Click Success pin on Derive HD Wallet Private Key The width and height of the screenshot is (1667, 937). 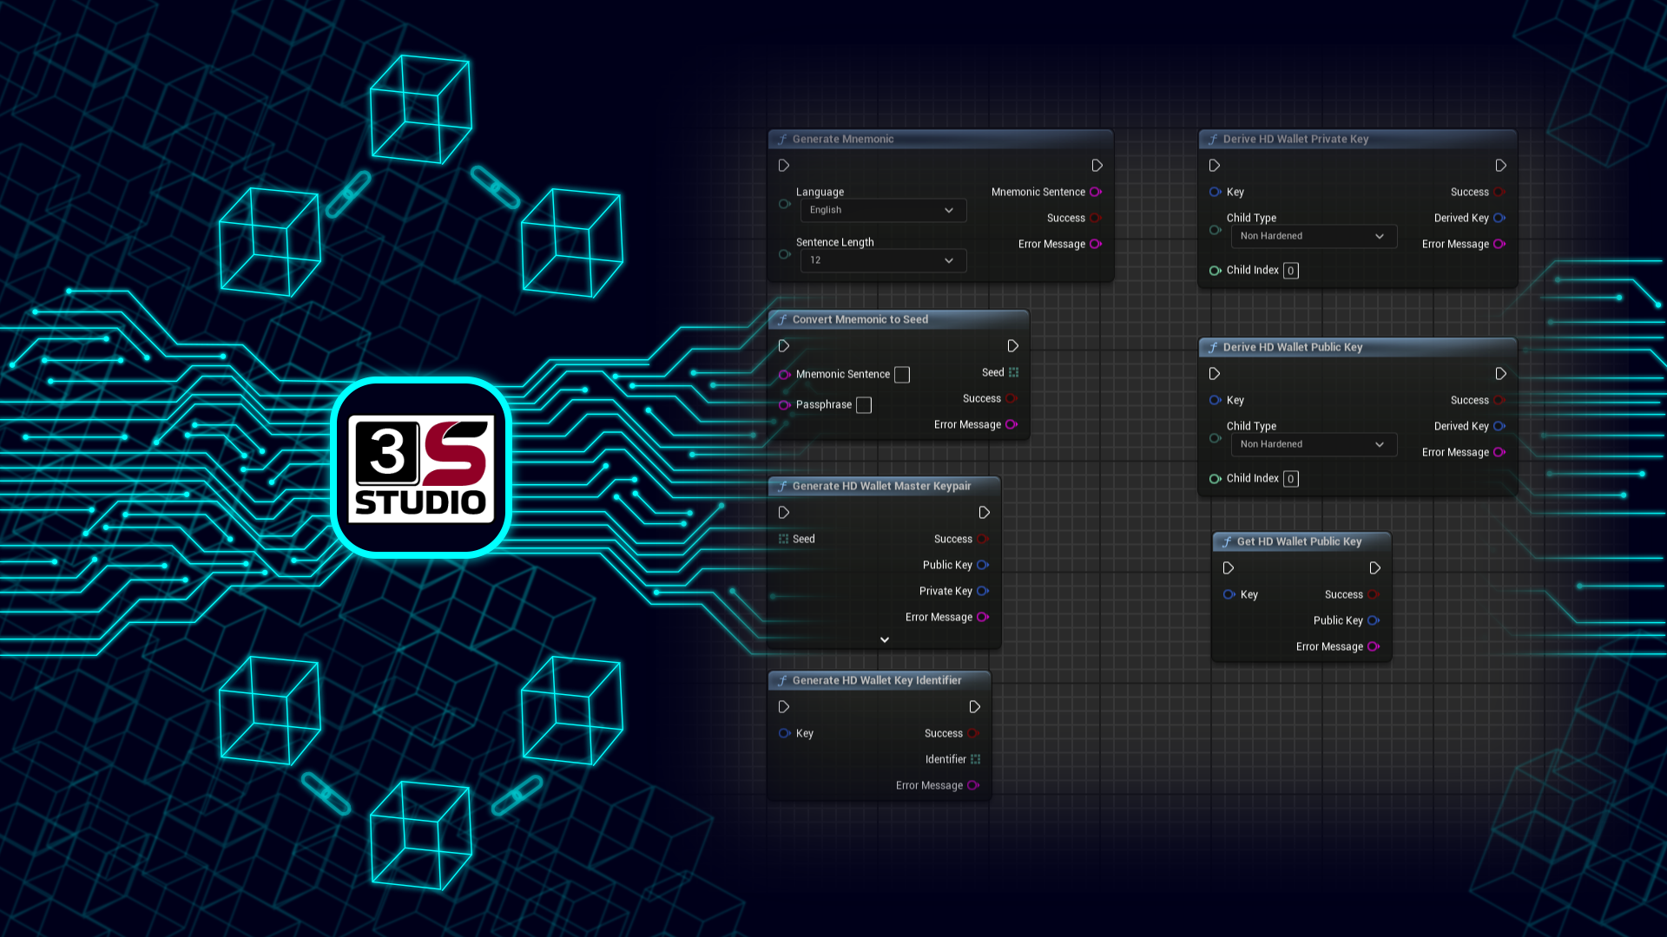coord(1499,192)
